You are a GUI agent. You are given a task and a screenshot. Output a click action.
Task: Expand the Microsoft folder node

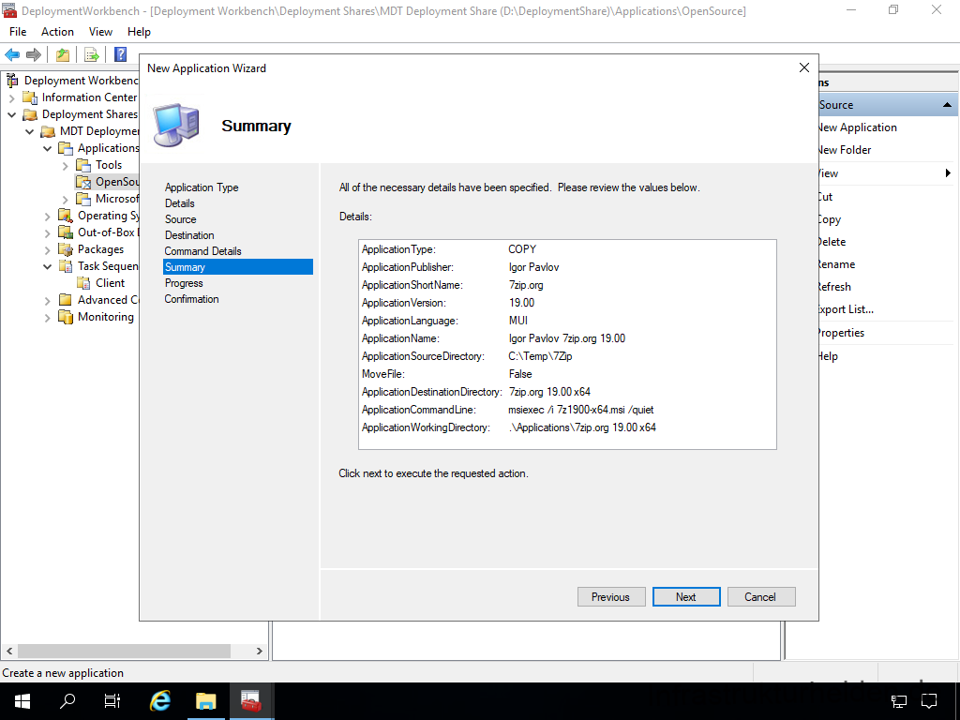(x=65, y=199)
